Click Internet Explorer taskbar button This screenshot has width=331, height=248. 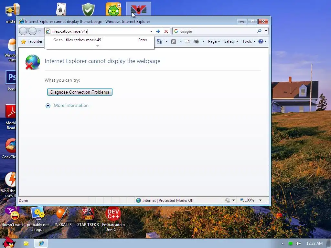click(x=41, y=243)
